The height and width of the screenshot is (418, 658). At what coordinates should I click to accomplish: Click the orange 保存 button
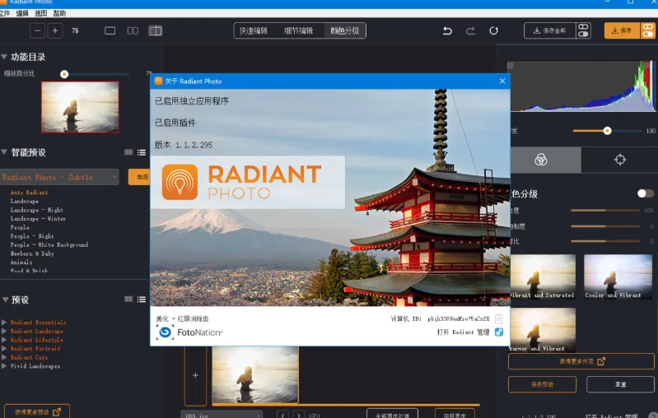click(622, 30)
